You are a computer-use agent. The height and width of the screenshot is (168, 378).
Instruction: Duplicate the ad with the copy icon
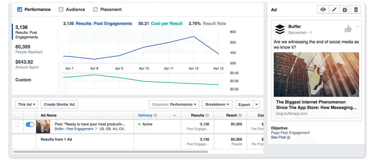345,10
